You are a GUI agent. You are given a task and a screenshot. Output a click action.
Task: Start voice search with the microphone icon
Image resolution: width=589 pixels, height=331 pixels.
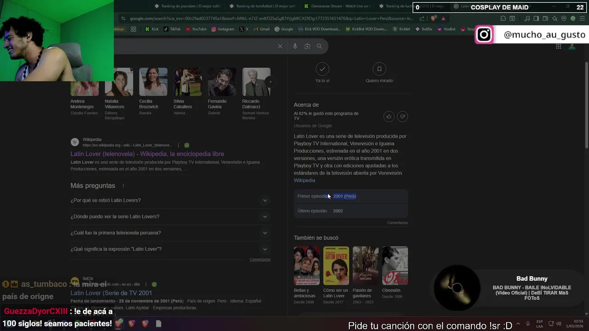[x=295, y=46]
